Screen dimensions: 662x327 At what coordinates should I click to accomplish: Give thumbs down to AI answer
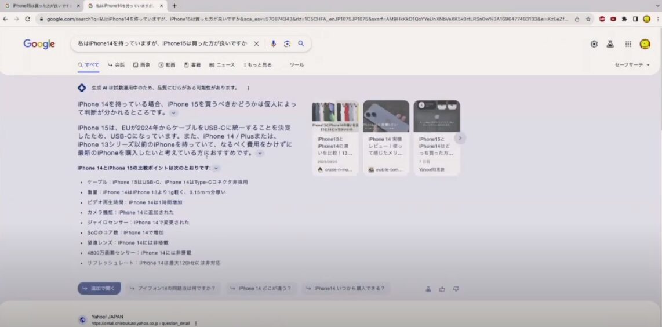click(x=456, y=289)
